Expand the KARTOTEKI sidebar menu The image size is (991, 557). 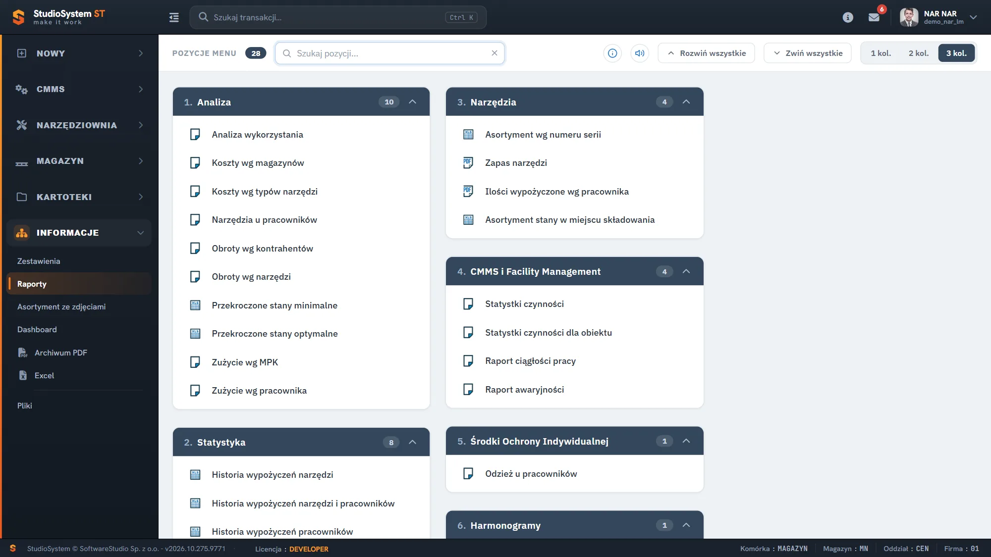point(79,197)
